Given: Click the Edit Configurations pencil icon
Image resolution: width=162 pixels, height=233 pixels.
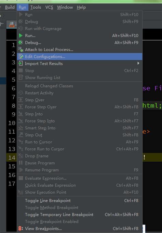Looking at the screenshot, I should click(x=21, y=57).
